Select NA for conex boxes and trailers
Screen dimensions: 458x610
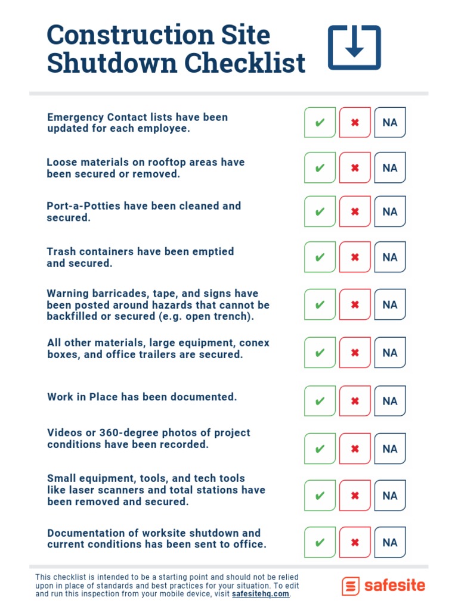pyautogui.click(x=390, y=353)
